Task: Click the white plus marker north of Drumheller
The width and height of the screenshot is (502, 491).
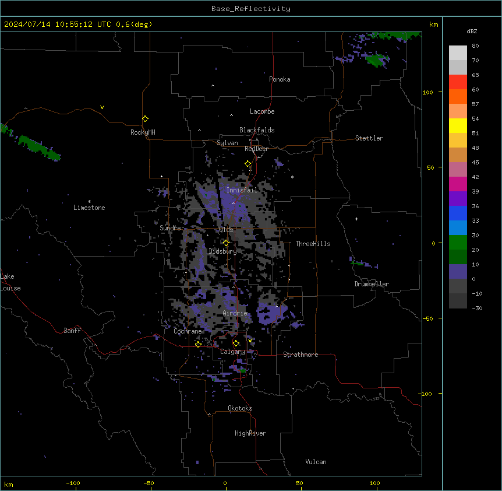Action: pyautogui.click(x=356, y=219)
